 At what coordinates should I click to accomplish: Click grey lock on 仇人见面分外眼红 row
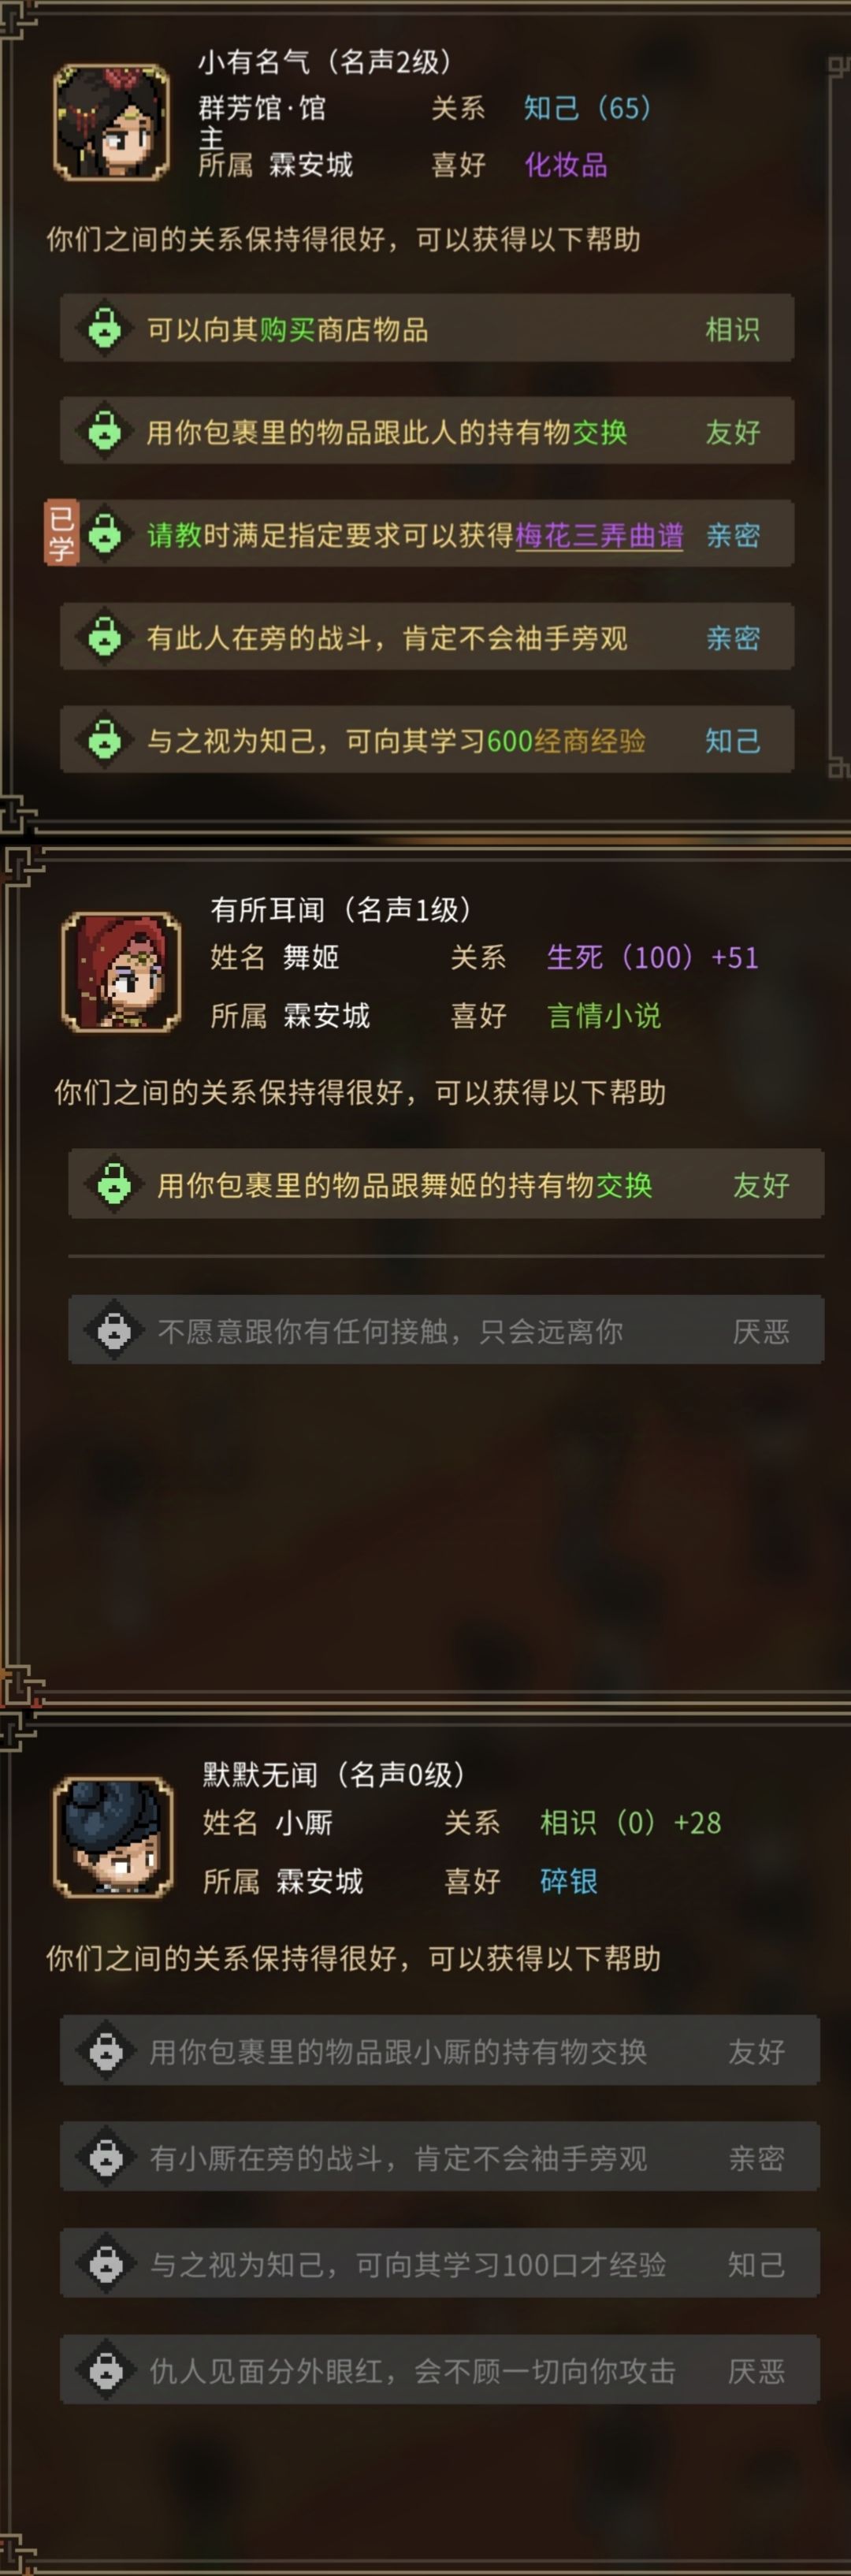[107, 2370]
